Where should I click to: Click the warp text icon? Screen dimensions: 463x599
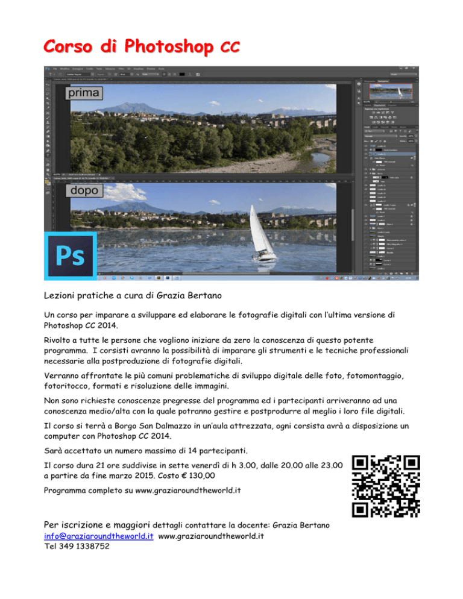190,75
